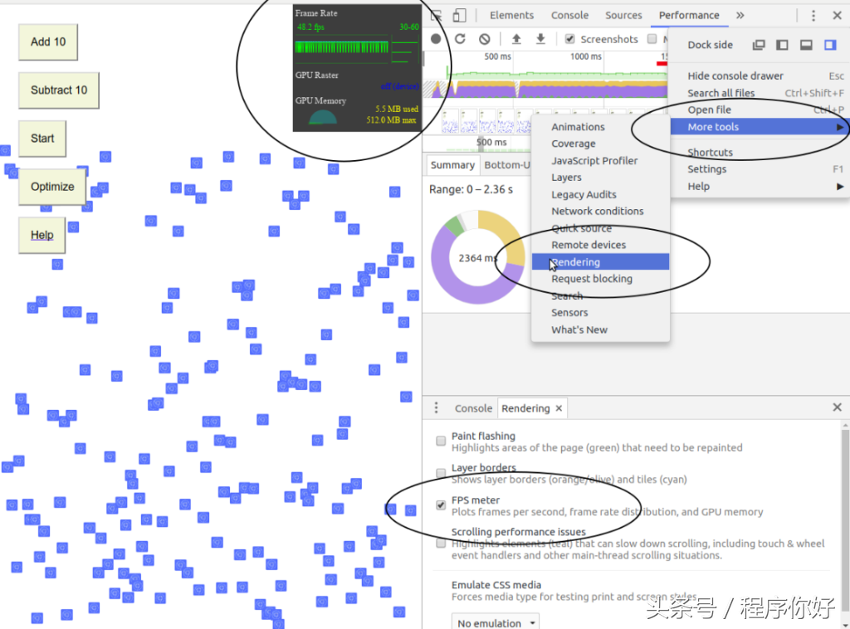Screen dimensions: 850x629
Task: Expand the hidden DevTools tabs chevron
Action: pos(740,15)
